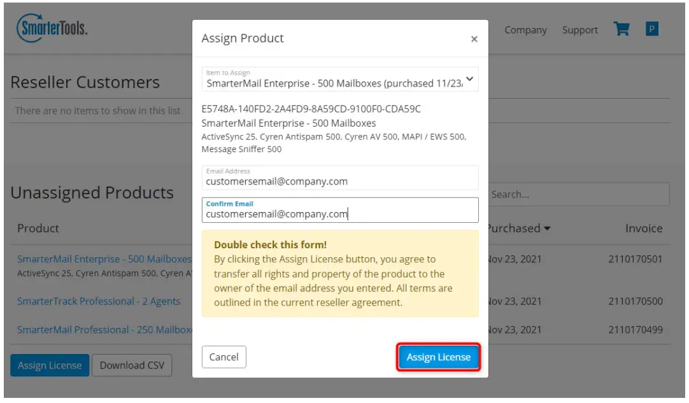Viewport: 689px width, 403px height.
Task: Sort by Purchased column arrow
Action: point(547,229)
